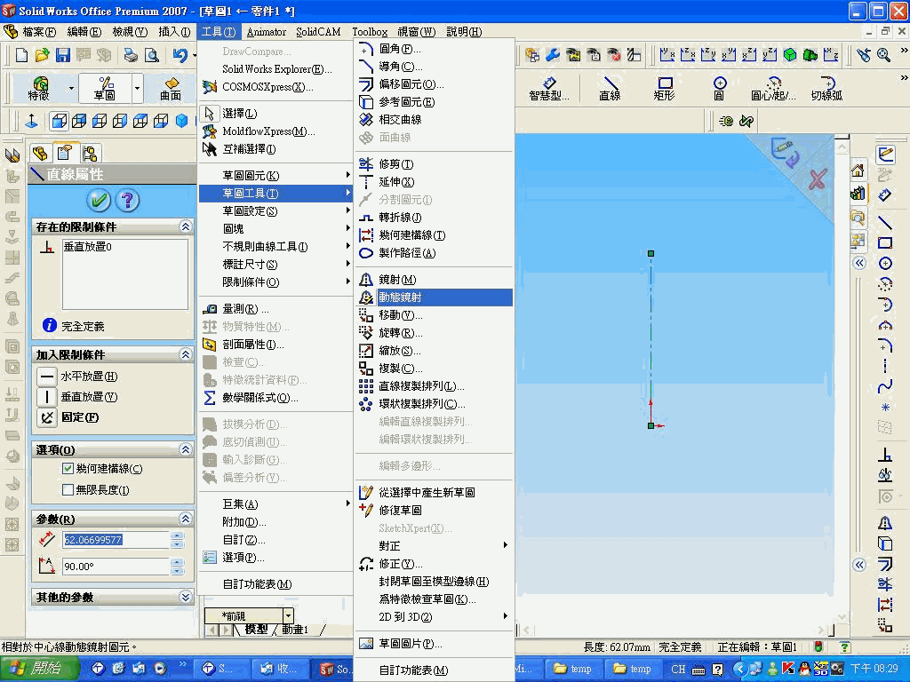Open the 曲面 (Surface) toolbar button
910x682 pixels.
tap(171, 88)
